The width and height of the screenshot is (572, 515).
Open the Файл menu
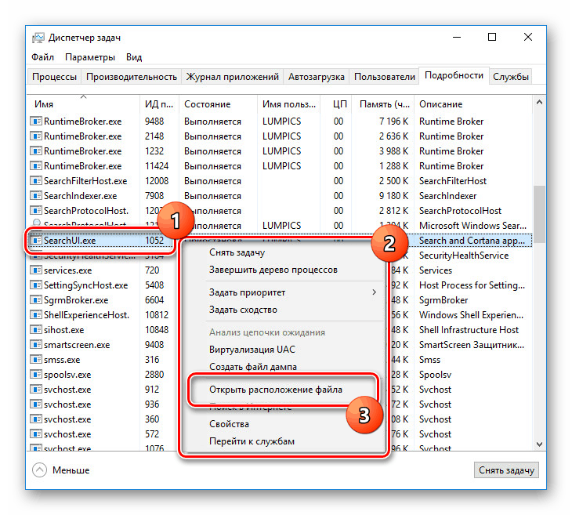(x=42, y=57)
